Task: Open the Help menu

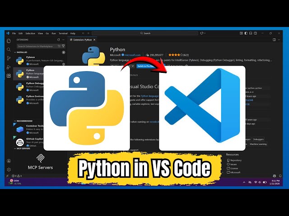Action: point(73,33)
